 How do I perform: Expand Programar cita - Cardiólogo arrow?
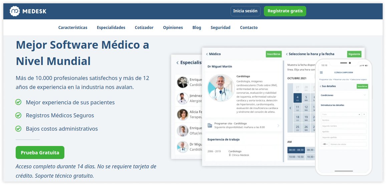tap(279, 125)
